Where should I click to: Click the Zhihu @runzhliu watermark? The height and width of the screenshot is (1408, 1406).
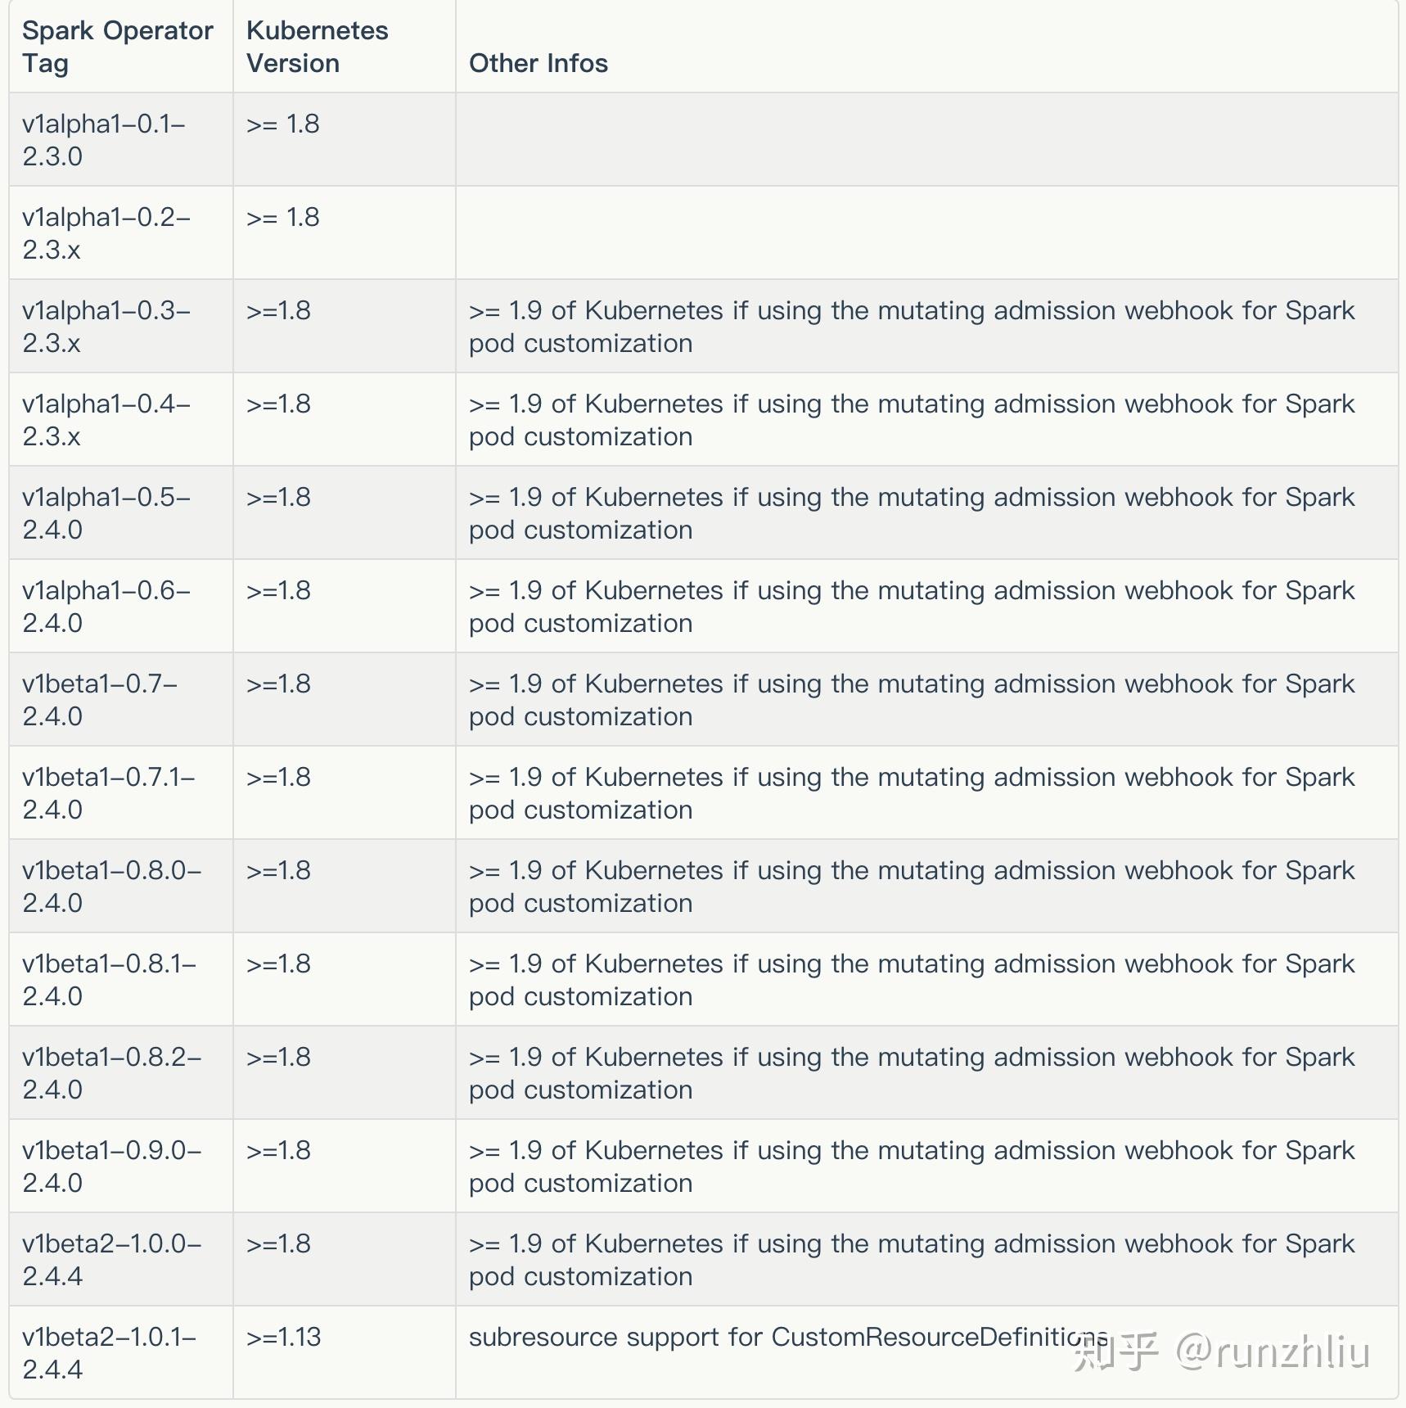click(x=1221, y=1352)
